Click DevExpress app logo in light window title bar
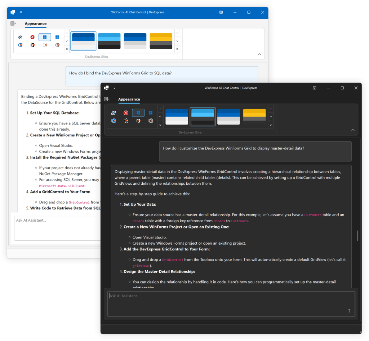Image resolution: width=369 pixels, height=341 pixels. tap(13, 12)
